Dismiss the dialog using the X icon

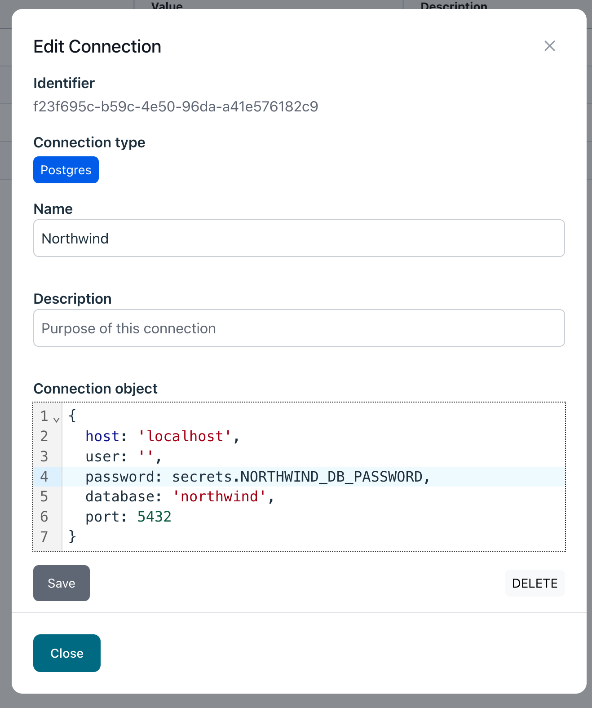coord(549,46)
